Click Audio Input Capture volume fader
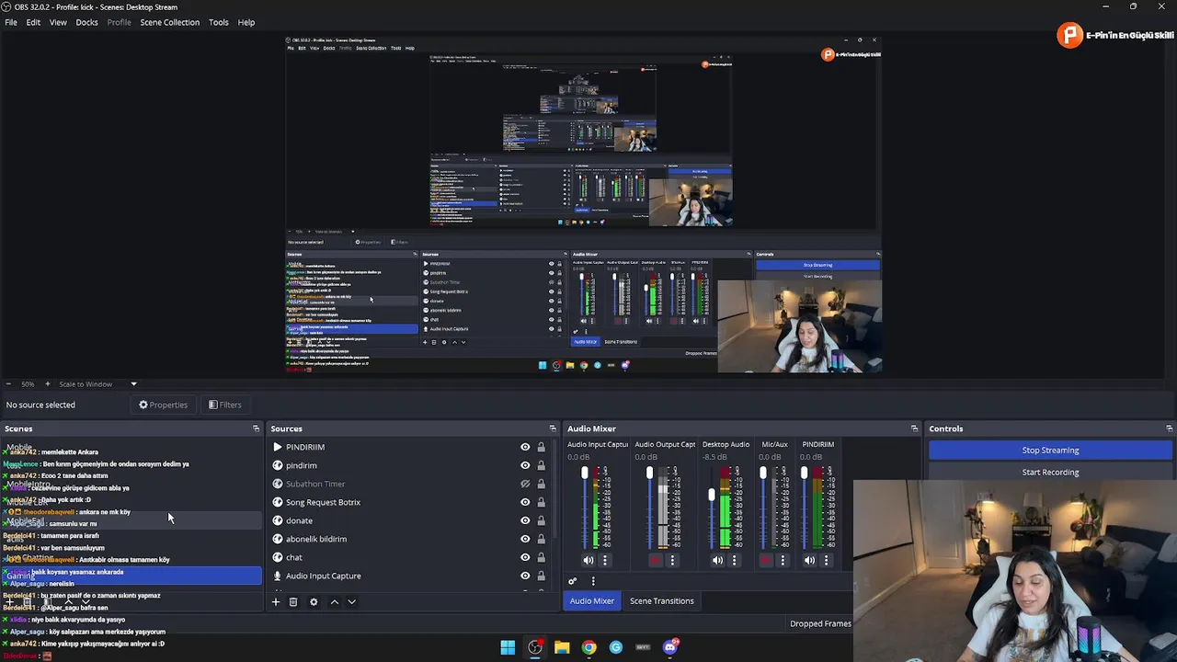Viewport: 1177px width, 662px height. [x=584, y=473]
